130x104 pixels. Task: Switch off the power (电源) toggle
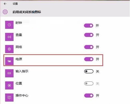pyautogui.click(x=89, y=59)
